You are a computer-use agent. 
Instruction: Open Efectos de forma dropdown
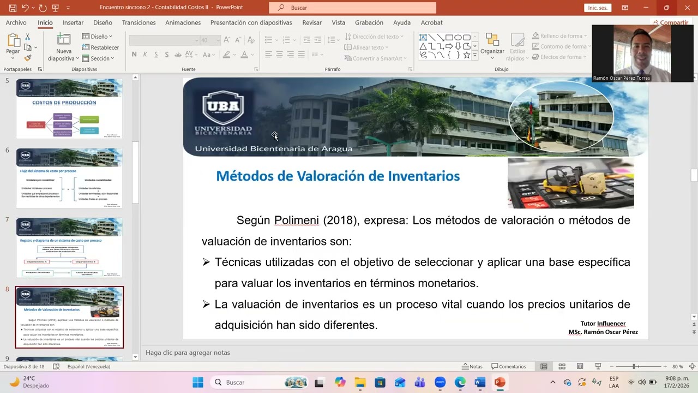click(559, 57)
